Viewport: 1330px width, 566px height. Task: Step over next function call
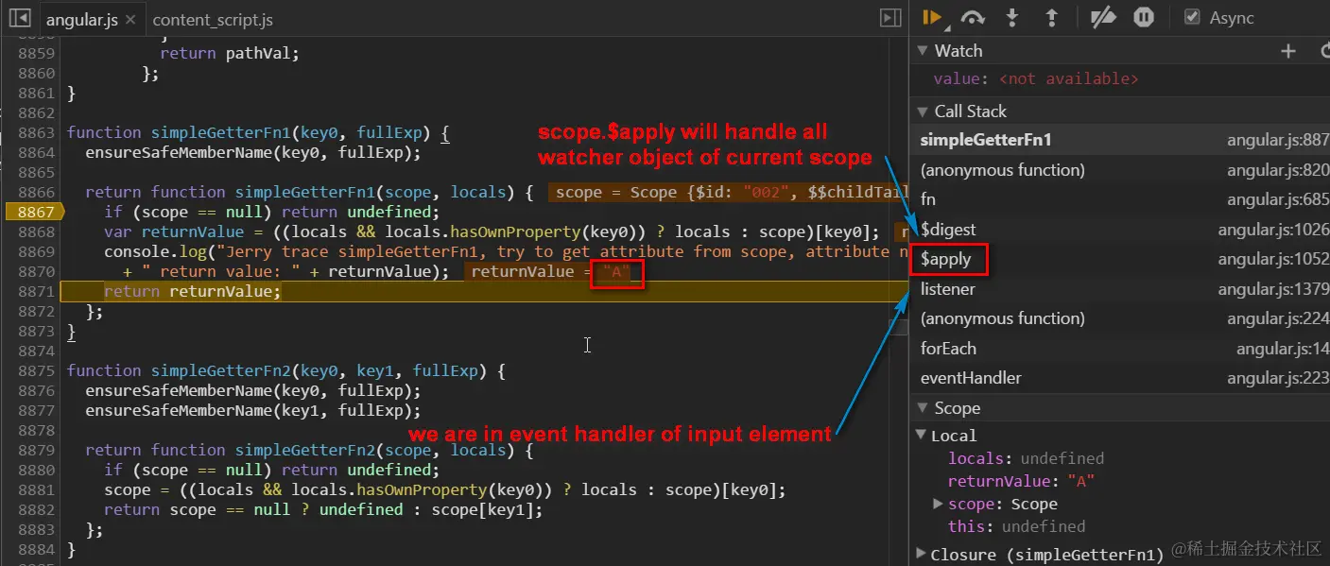pyautogui.click(x=972, y=17)
